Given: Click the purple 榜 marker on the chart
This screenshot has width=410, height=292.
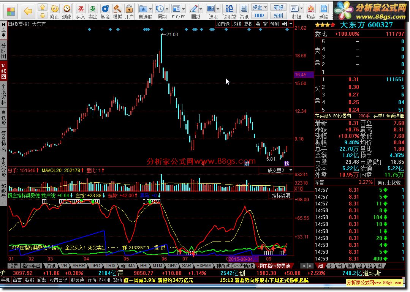Looking at the screenshot, I should (x=287, y=163).
